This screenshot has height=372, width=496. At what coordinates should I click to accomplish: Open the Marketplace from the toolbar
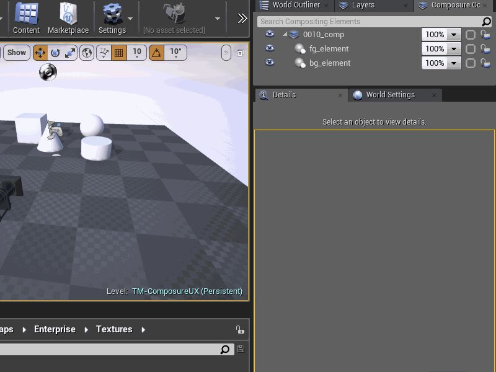(68, 18)
